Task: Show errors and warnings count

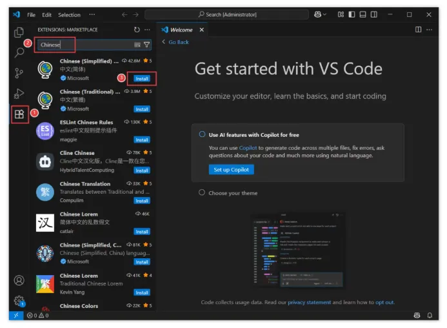Action: (x=37, y=316)
